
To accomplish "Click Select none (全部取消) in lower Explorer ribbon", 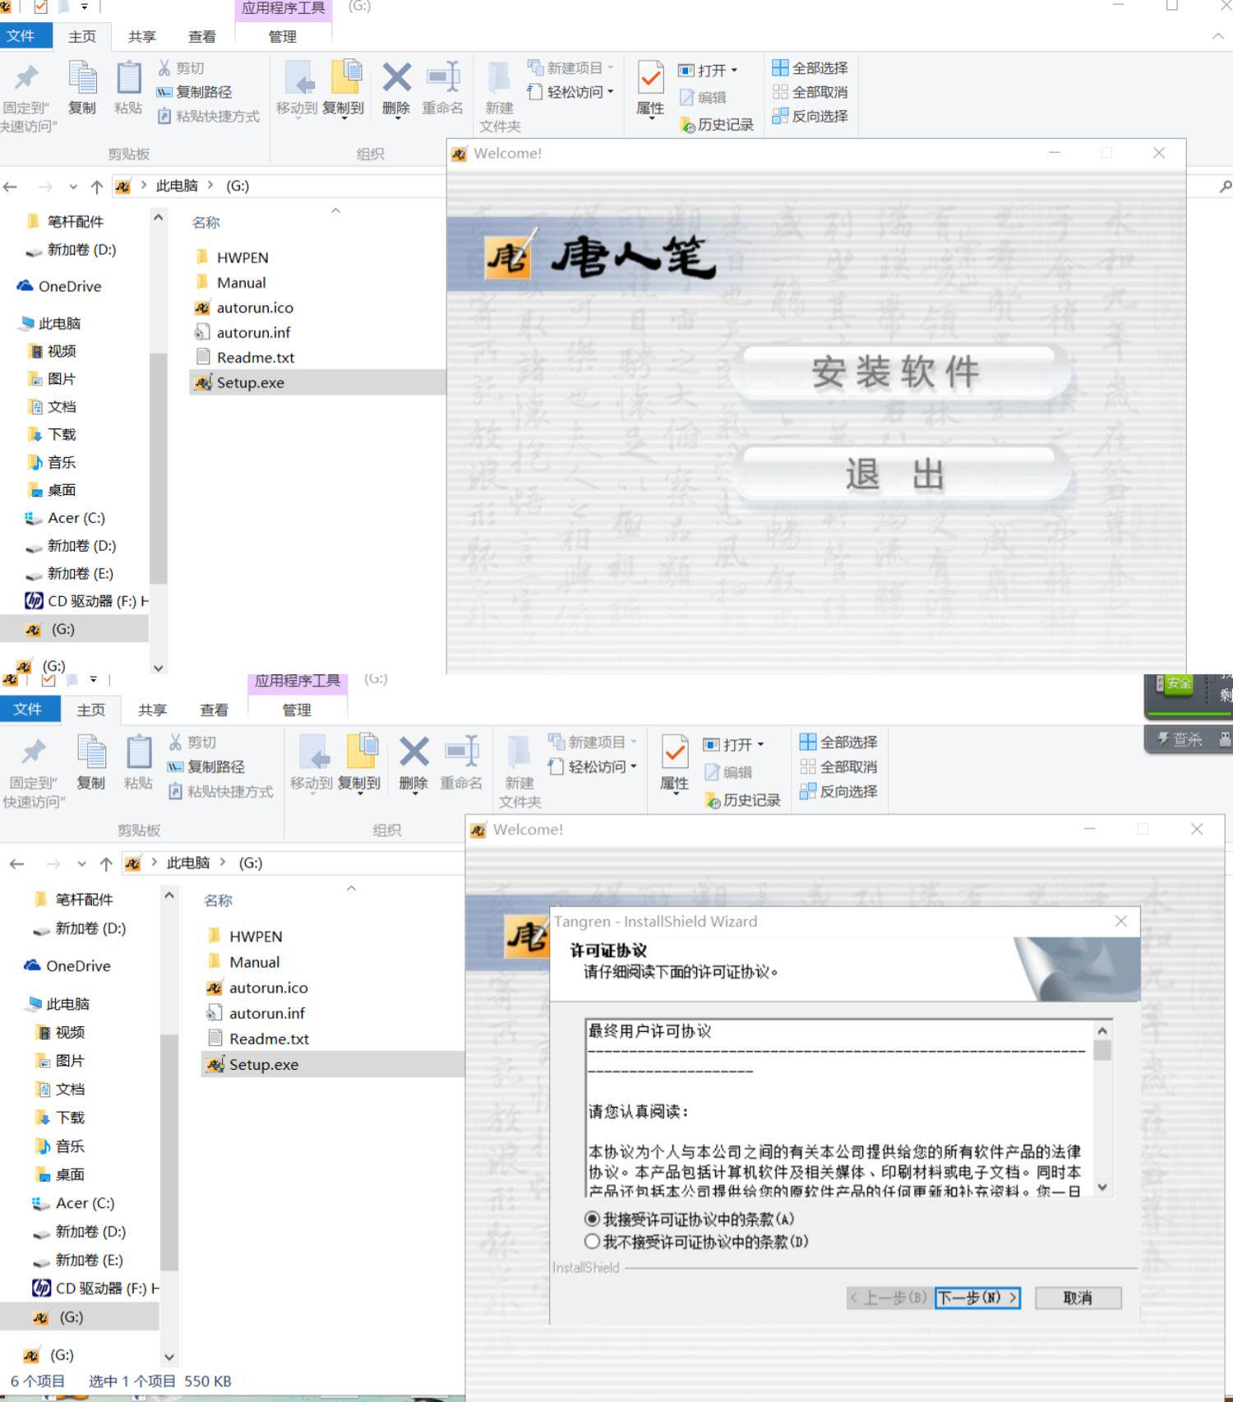I will click(x=838, y=766).
